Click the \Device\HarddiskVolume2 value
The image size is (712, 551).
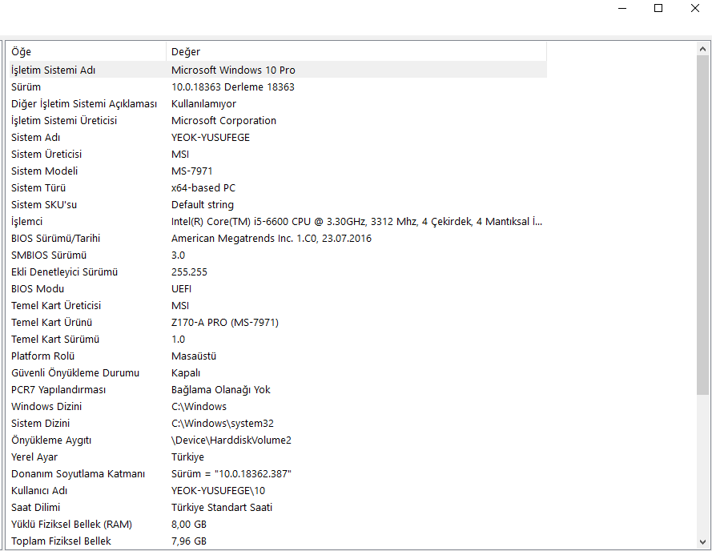(231, 440)
